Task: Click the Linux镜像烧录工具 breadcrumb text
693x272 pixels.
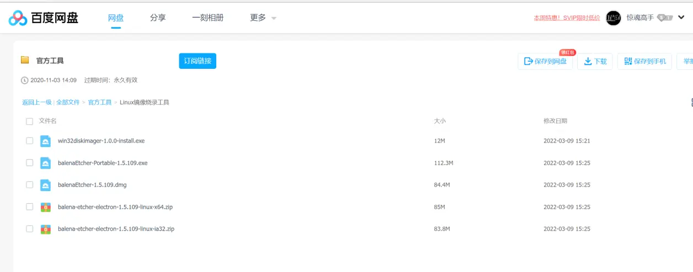Action: (145, 102)
